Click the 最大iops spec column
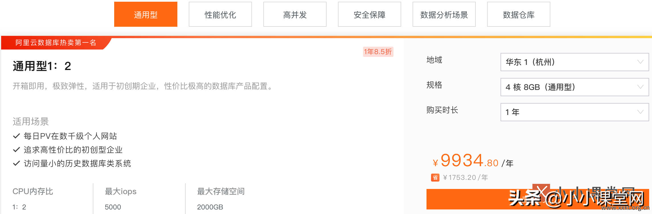This screenshot has height=214, width=652. [x=139, y=199]
